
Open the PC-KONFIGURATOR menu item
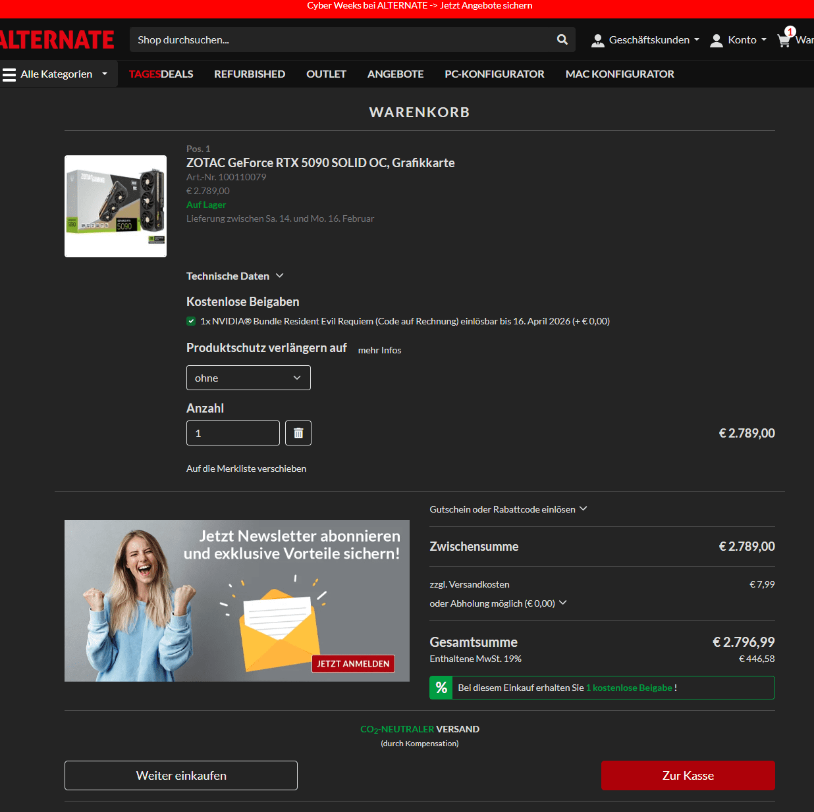(495, 74)
